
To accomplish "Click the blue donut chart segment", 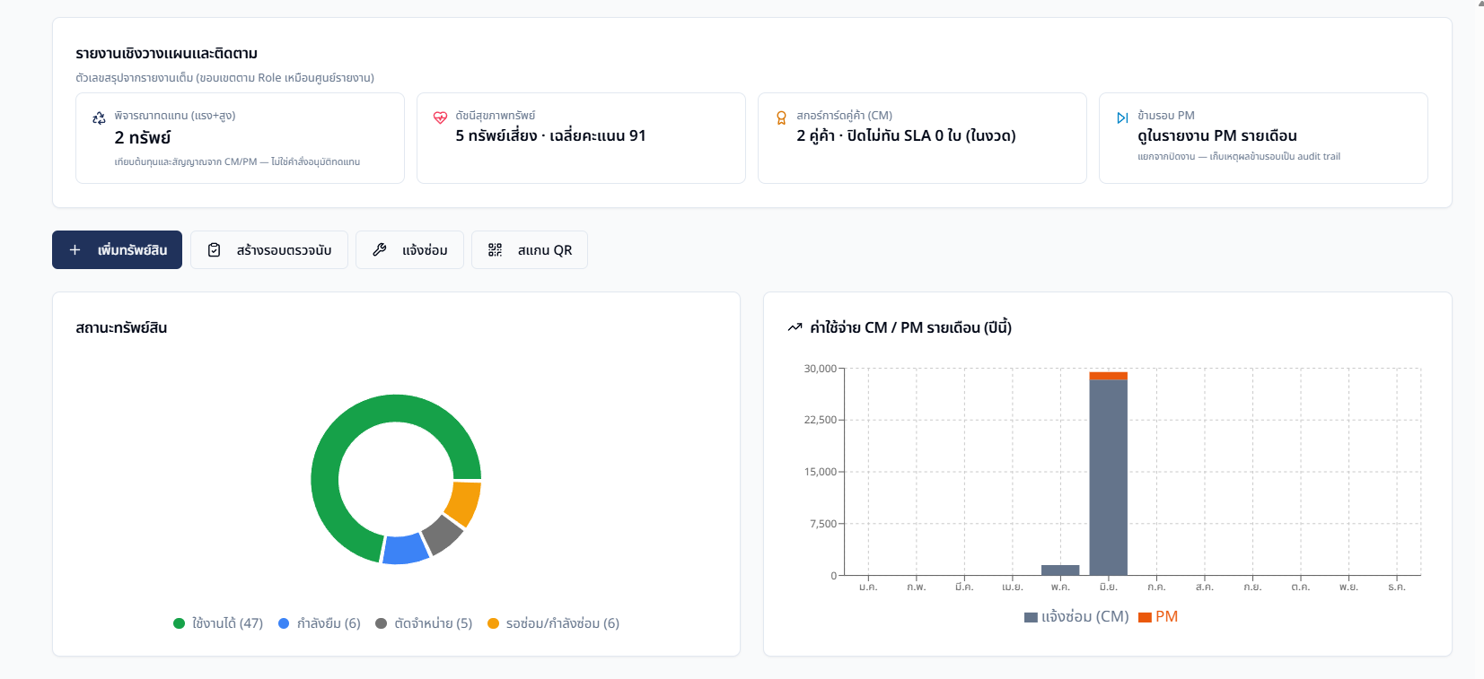I will [x=405, y=549].
